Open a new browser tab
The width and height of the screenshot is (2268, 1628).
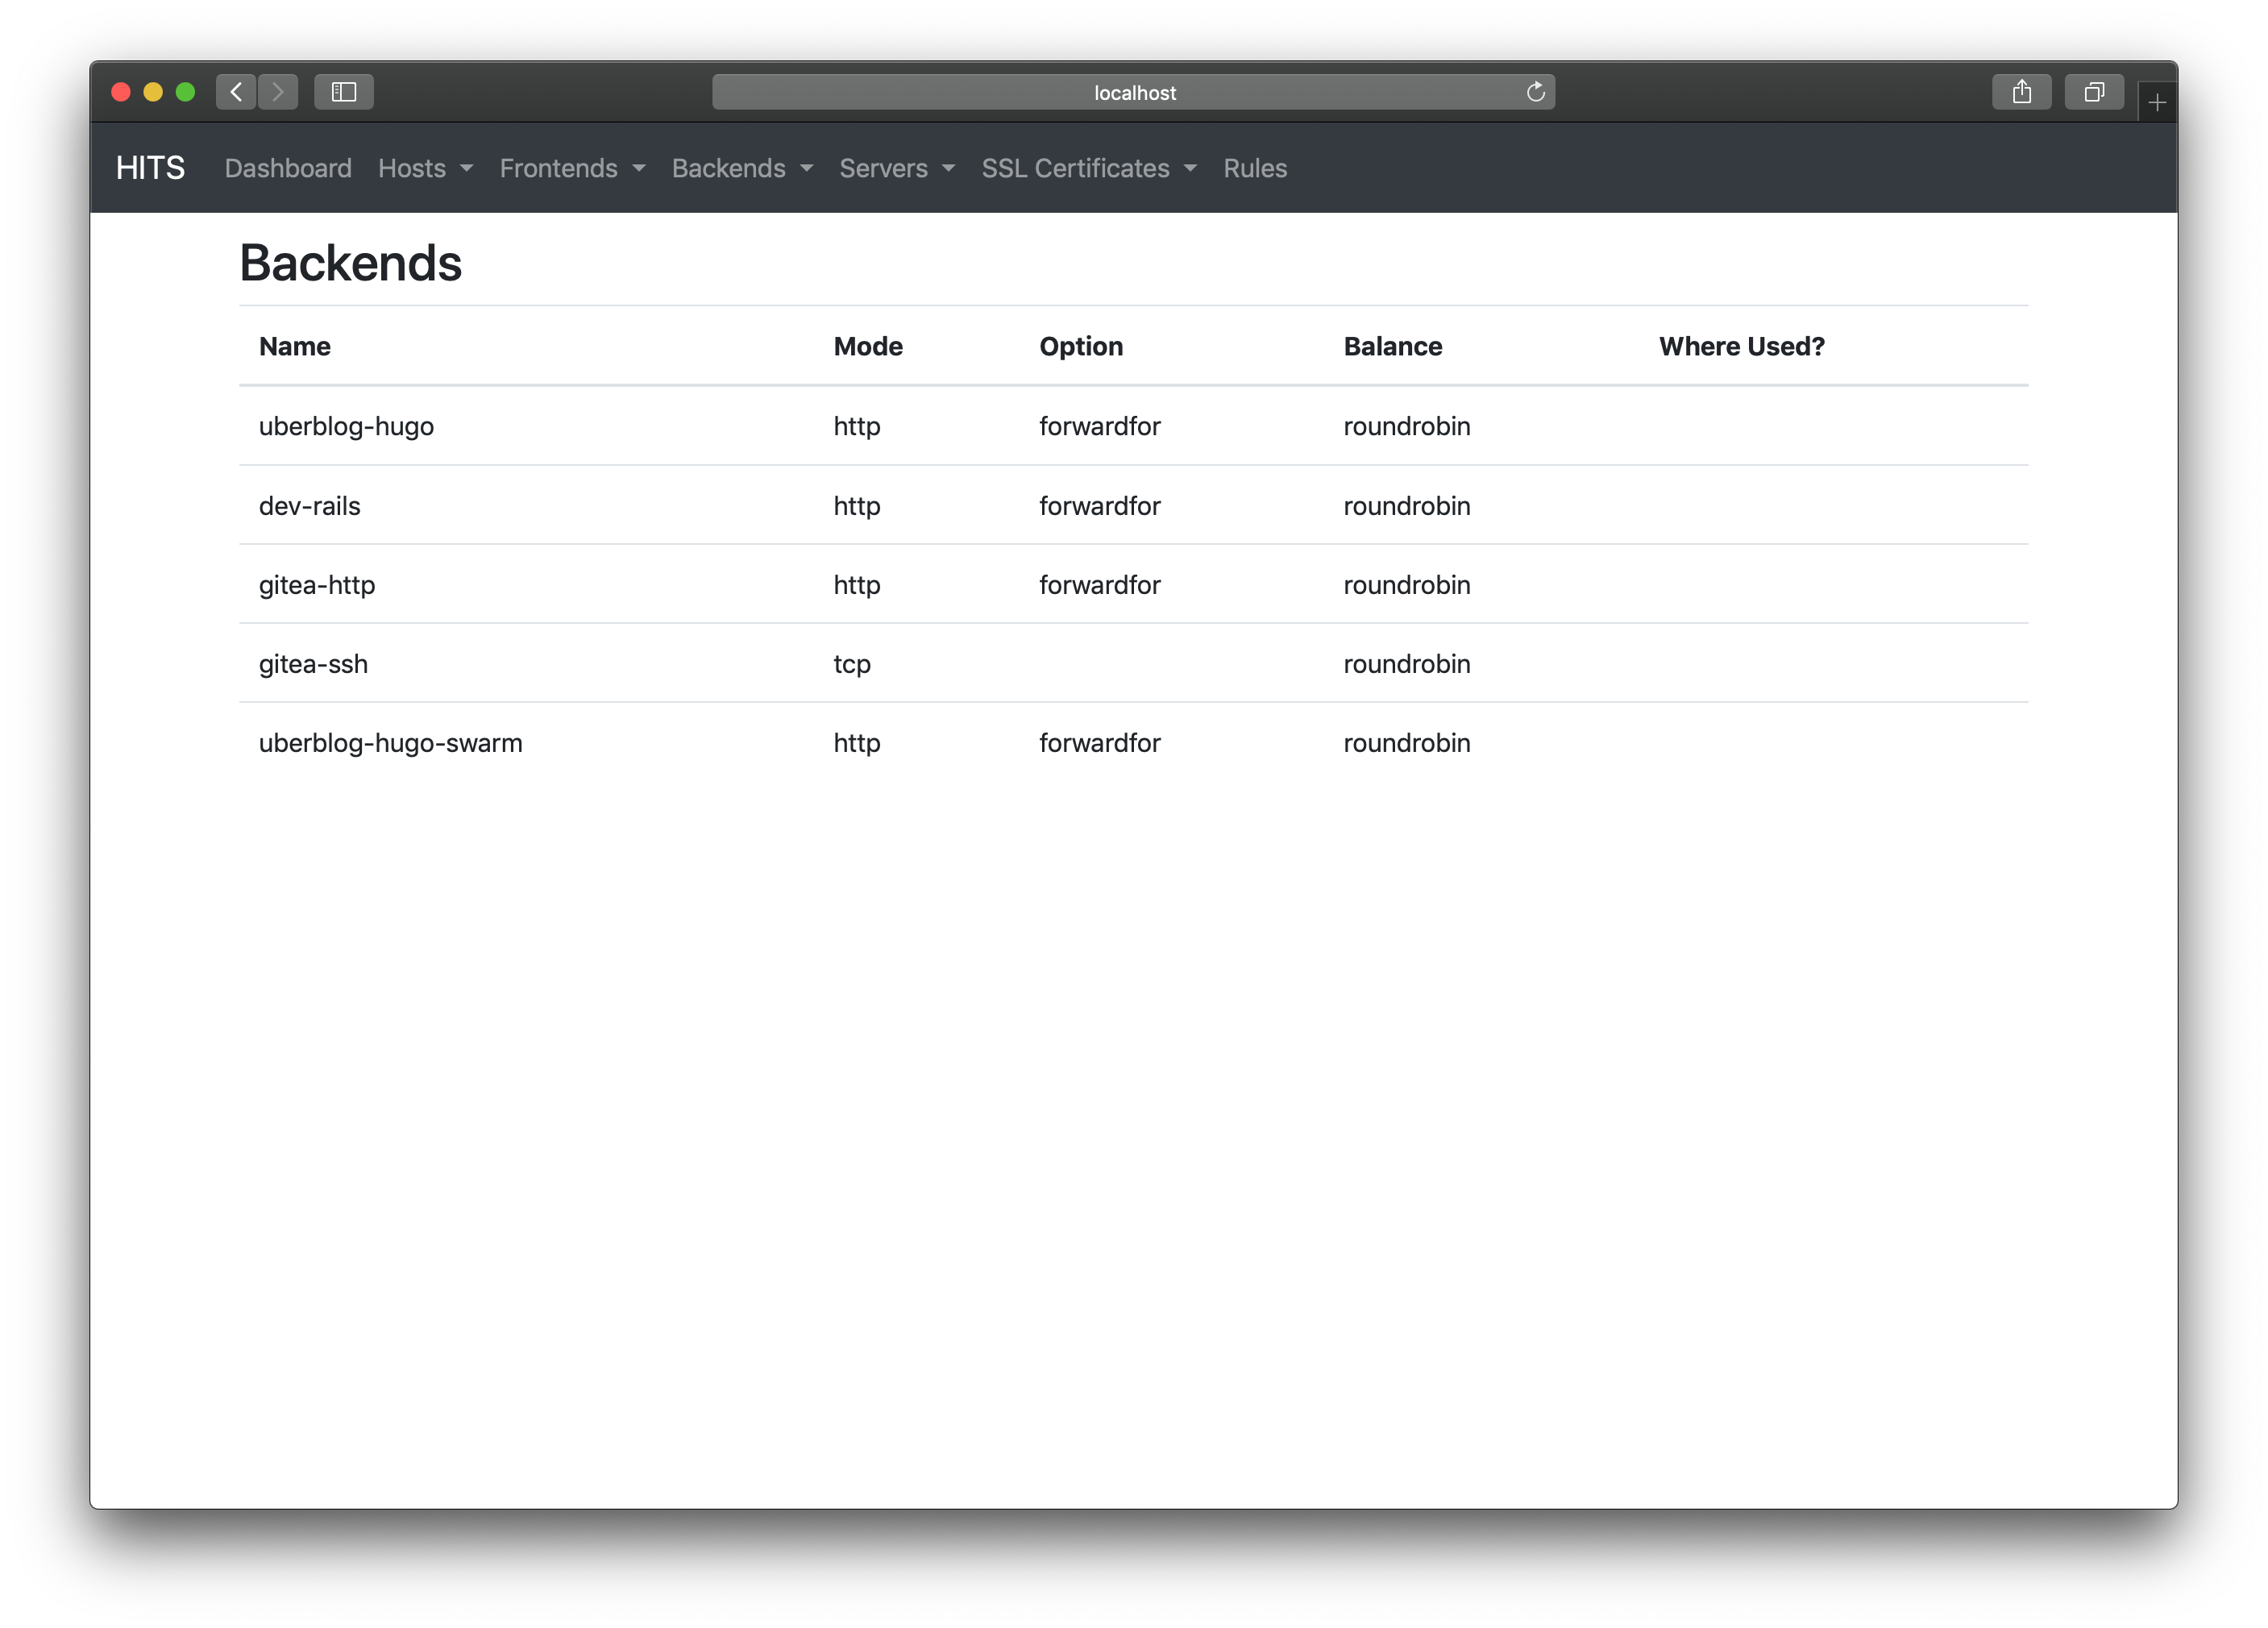pos(2156,100)
